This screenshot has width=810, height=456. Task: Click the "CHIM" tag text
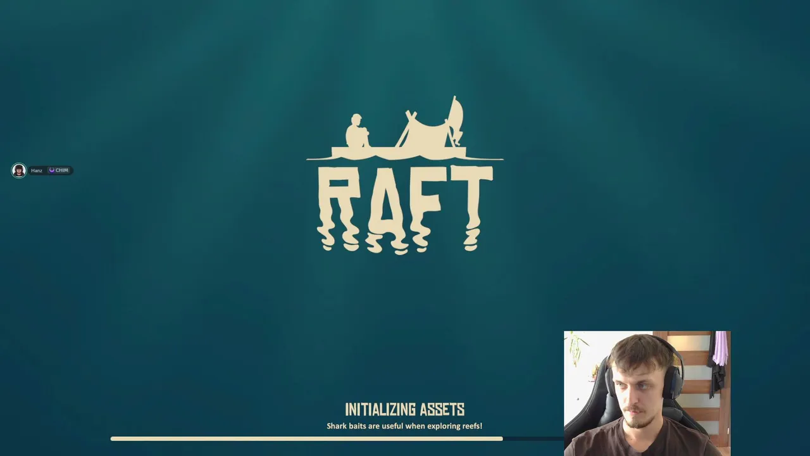(x=61, y=170)
